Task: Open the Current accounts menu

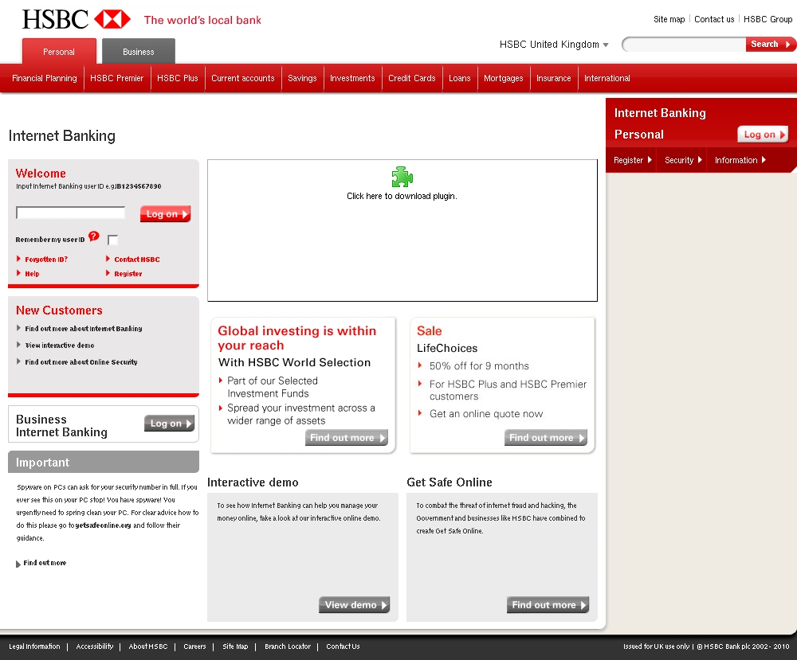Action: (x=243, y=78)
